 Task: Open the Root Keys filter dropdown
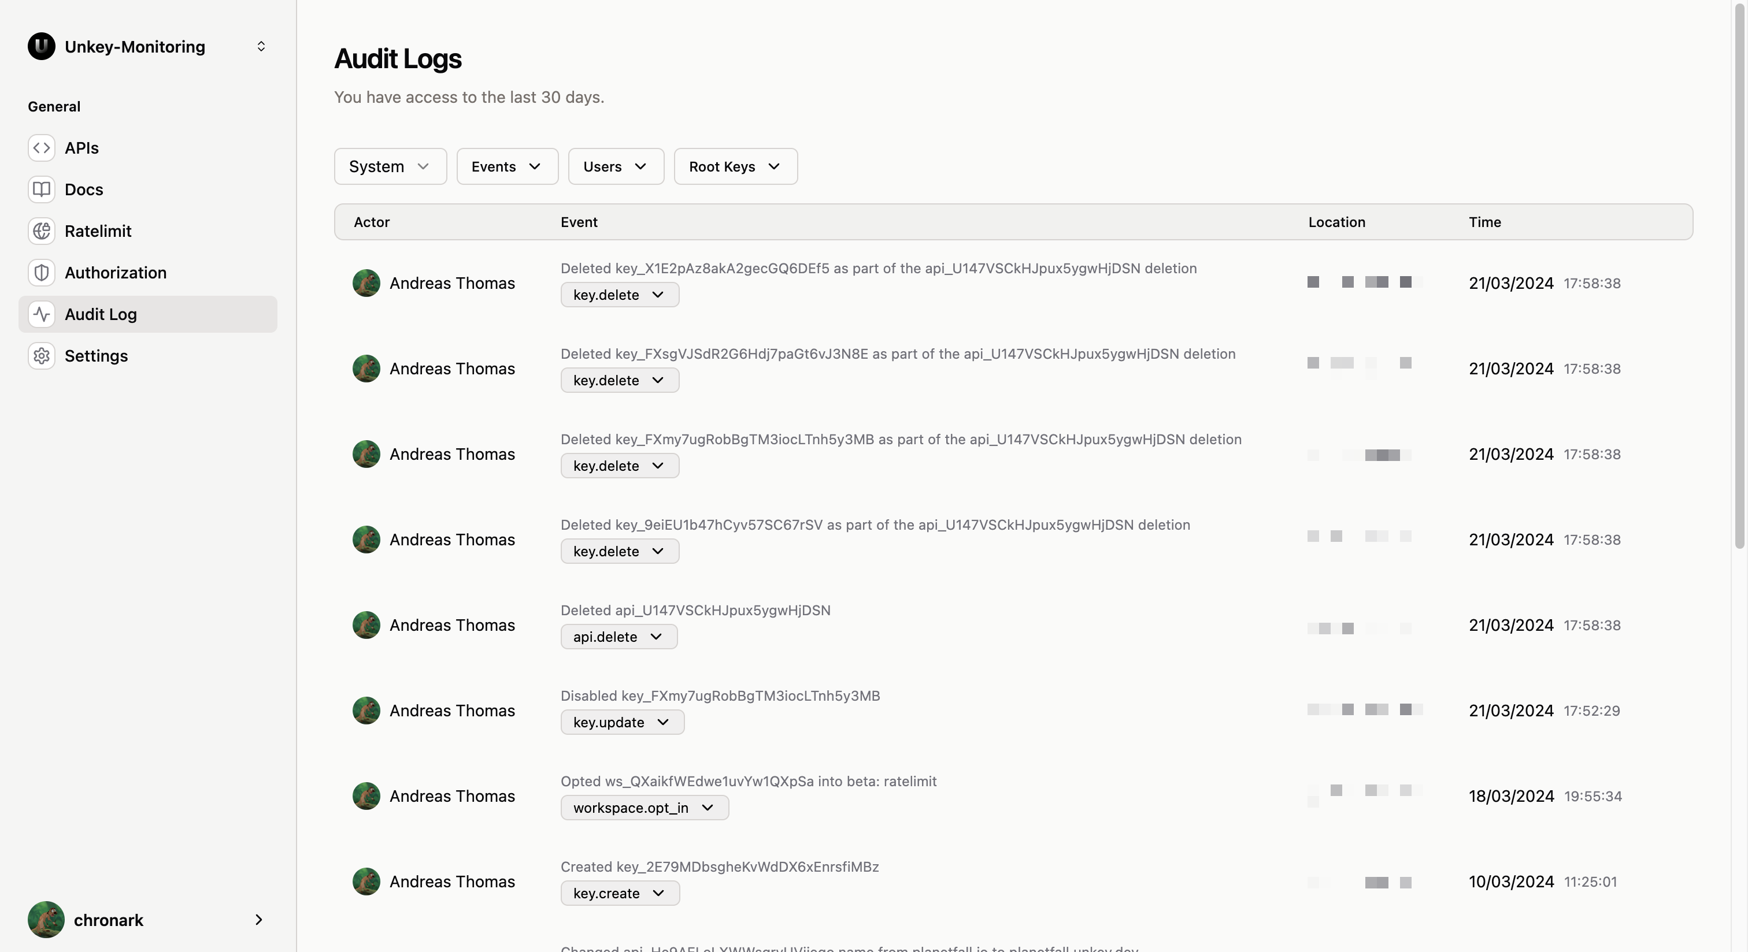[736, 166]
